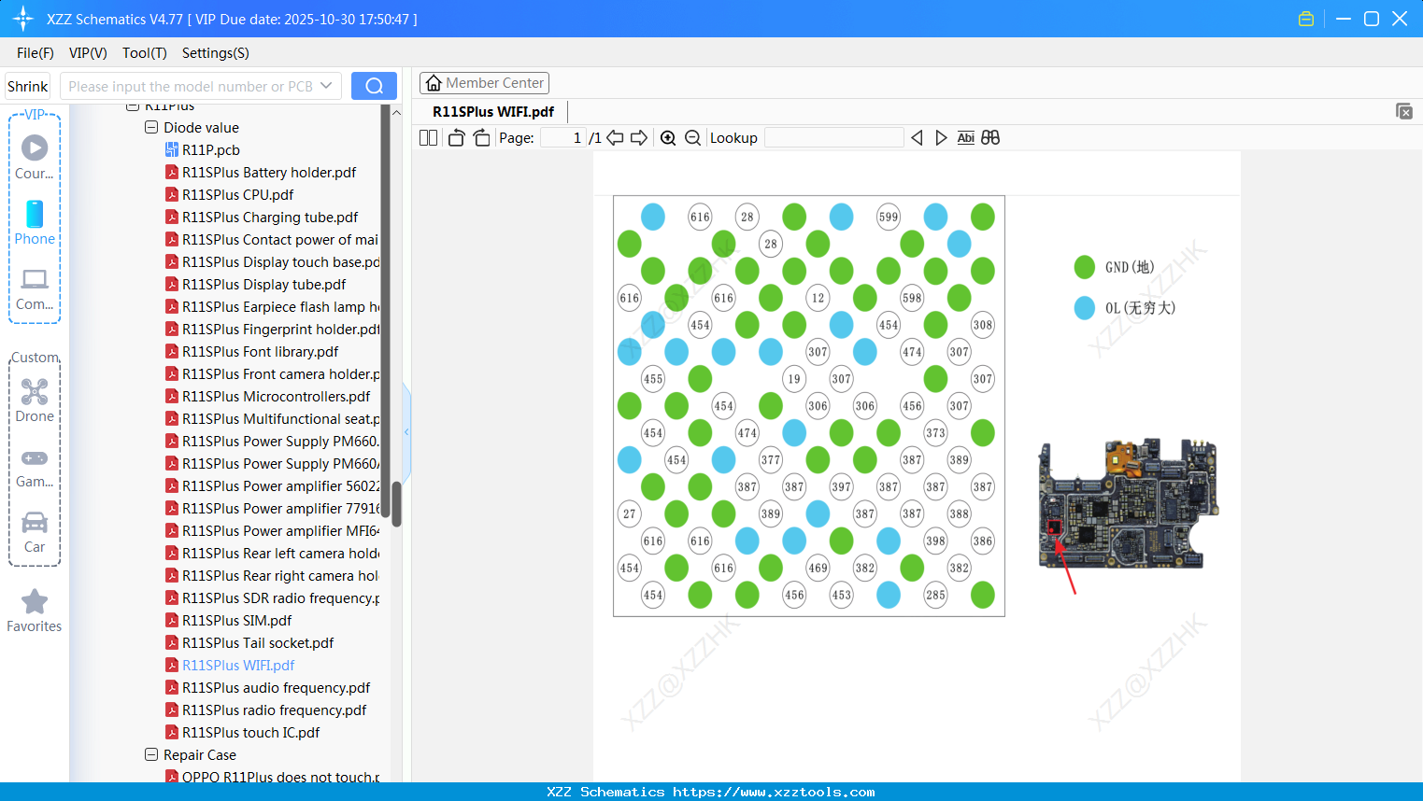This screenshot has width=1423, height=801.
Task: Open the Tool(T) menu
Action: tap(145, 53)
